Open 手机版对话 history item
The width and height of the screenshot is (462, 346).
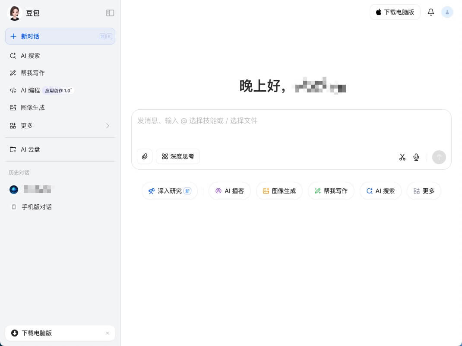(60, 207)
